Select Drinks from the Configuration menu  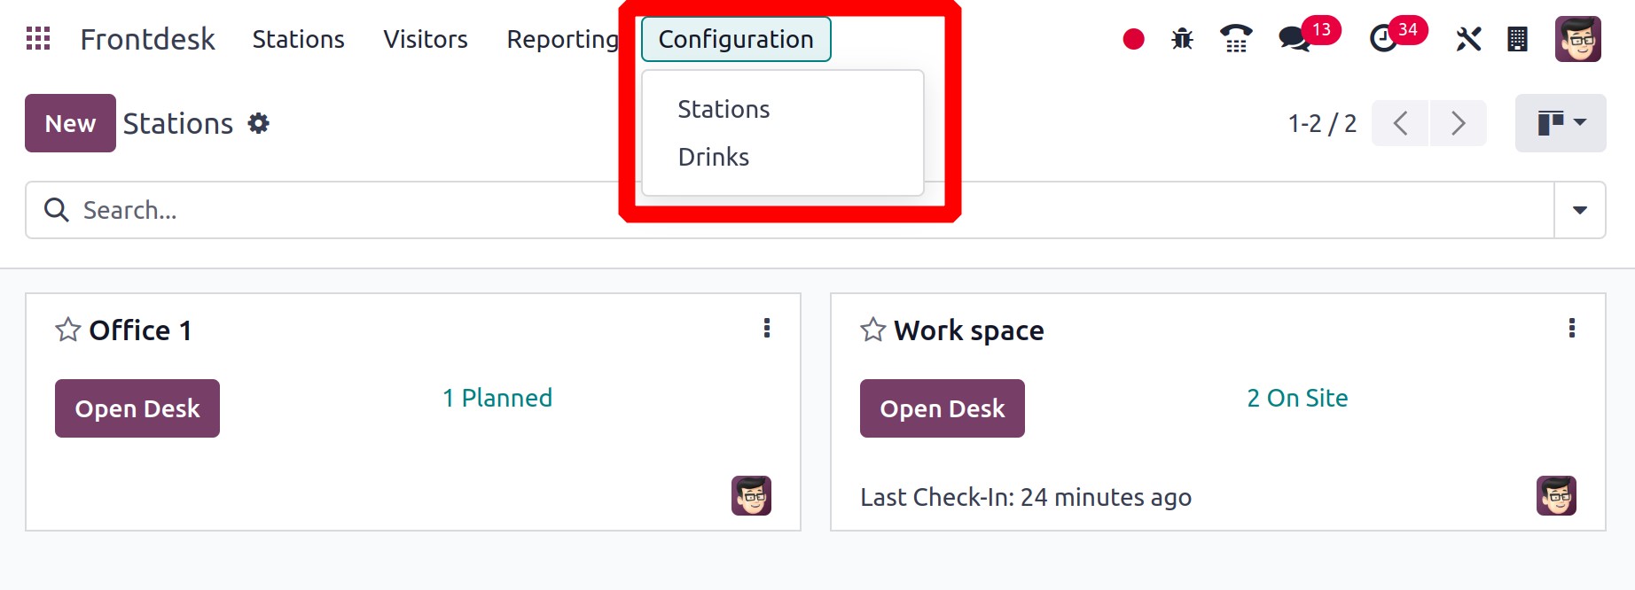714,157
